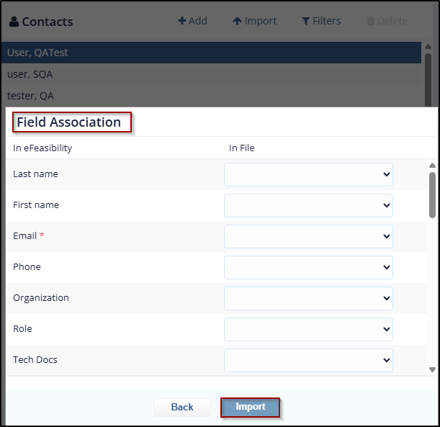440x427 pixels.
Task: Click the Import up-arrow icon in toolbar
Action: (237, 21)
